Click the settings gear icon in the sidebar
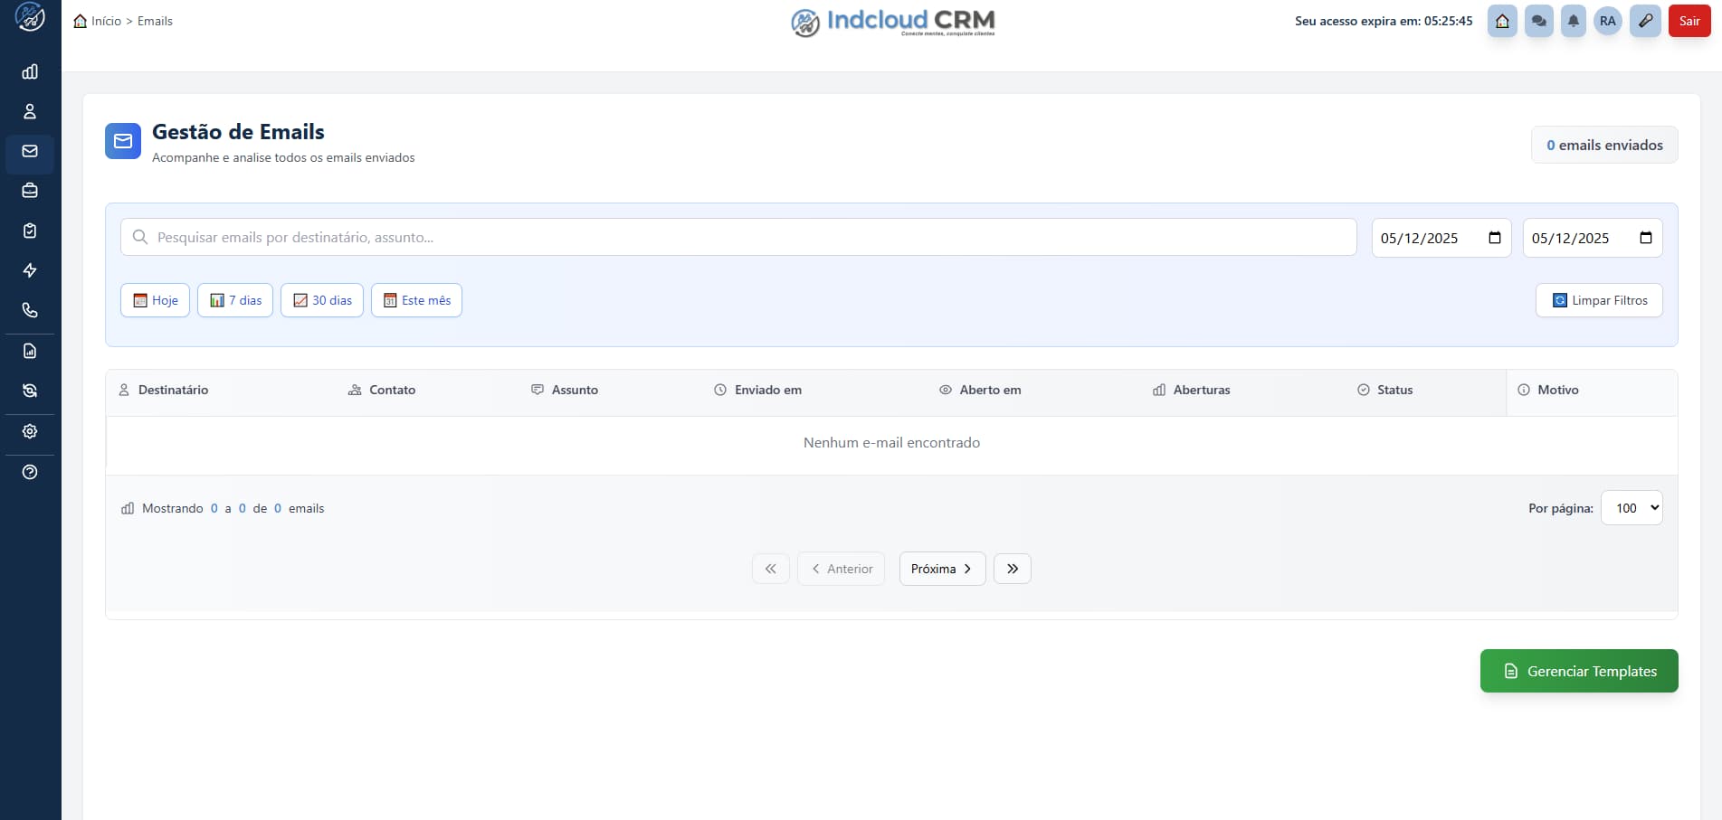1722x820 pixels. click(30, 431)
